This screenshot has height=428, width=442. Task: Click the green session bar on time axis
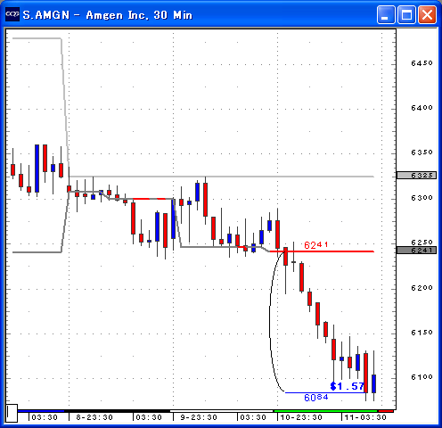pyautogui.click(x=326, y=411)
